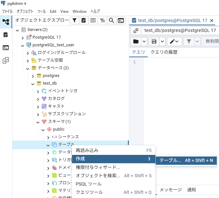Switch to the クエリ tab

point(138,52)
